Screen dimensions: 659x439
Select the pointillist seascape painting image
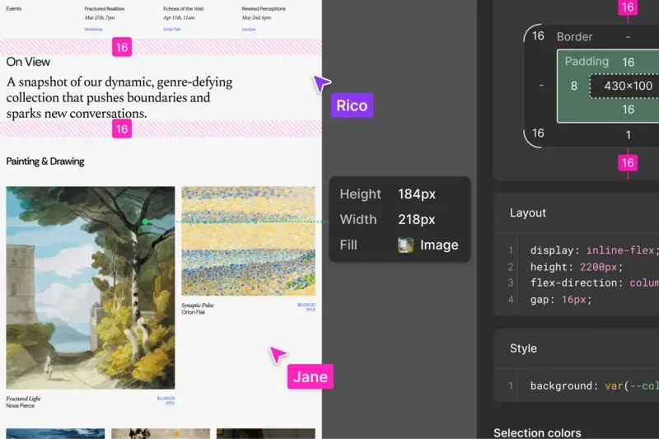point(249,241)
